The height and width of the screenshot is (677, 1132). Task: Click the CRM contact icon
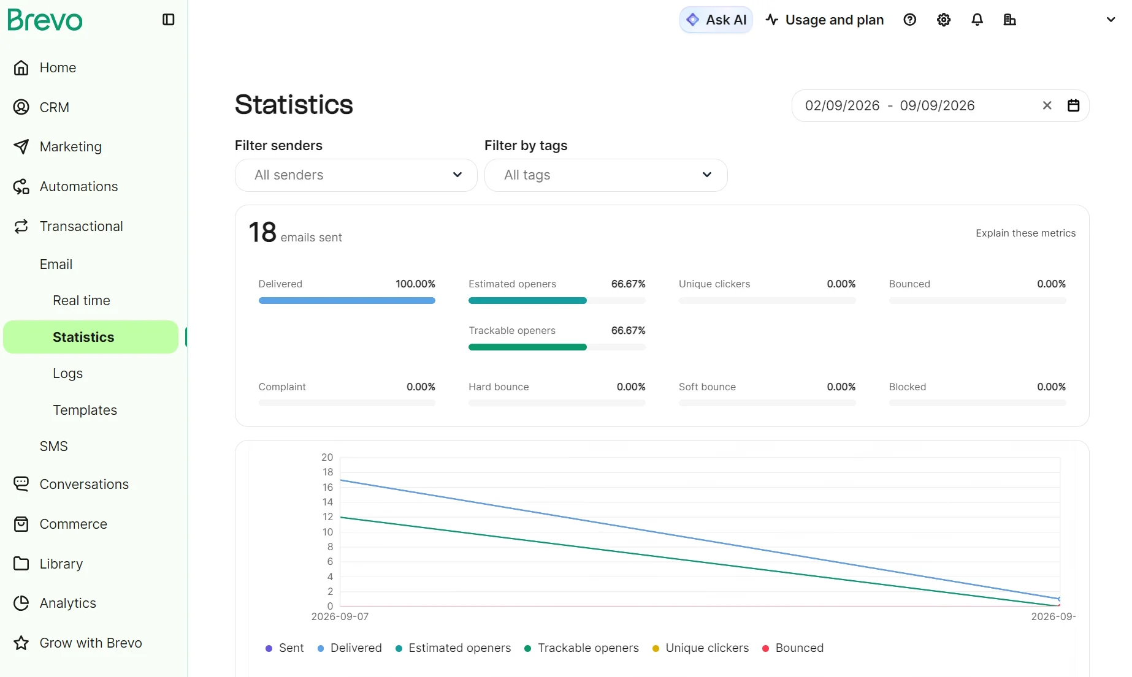21,107
